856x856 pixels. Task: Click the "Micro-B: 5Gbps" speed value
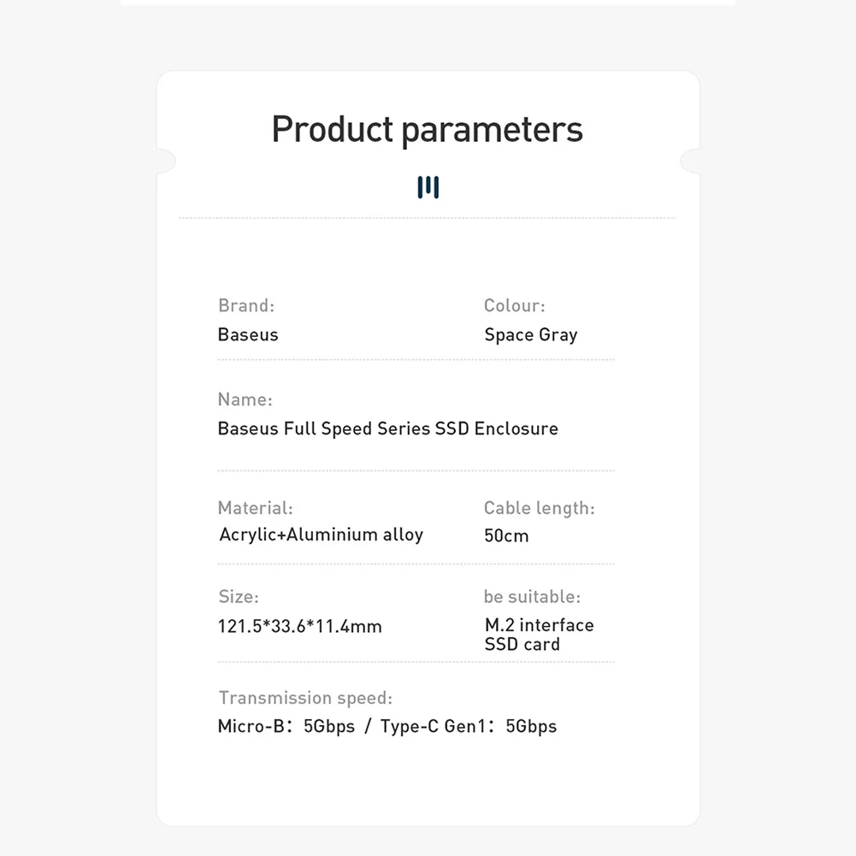pos(286,727)
